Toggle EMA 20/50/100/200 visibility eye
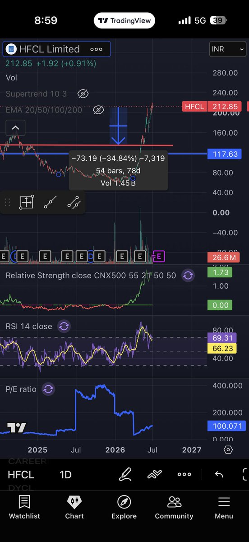The image size is (249, 542). click(x=98, y=110)
